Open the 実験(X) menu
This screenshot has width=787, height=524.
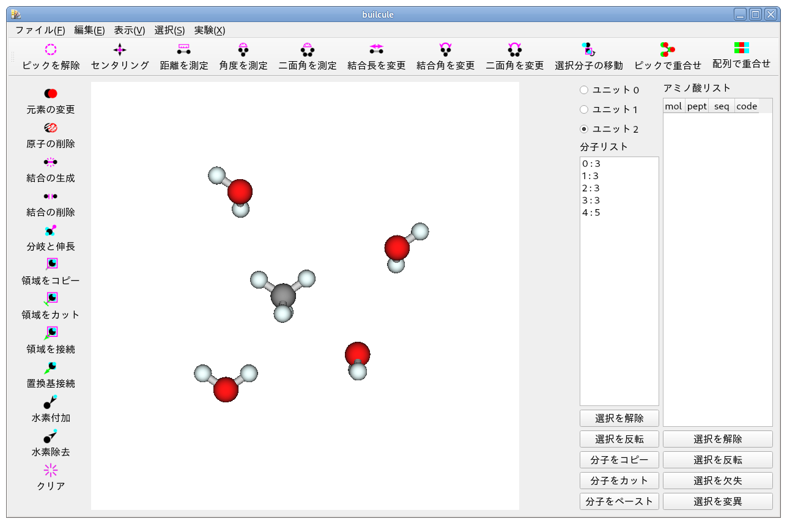coord(209,30)
